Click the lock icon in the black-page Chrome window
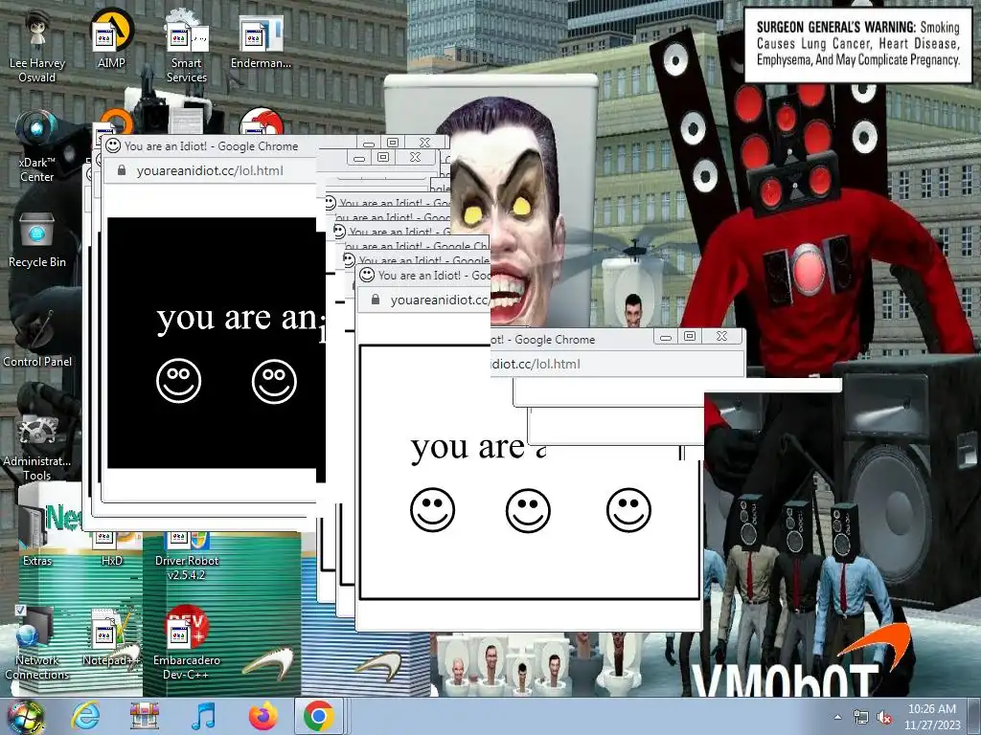Screen dimensions: 981x735 point(122,170)
